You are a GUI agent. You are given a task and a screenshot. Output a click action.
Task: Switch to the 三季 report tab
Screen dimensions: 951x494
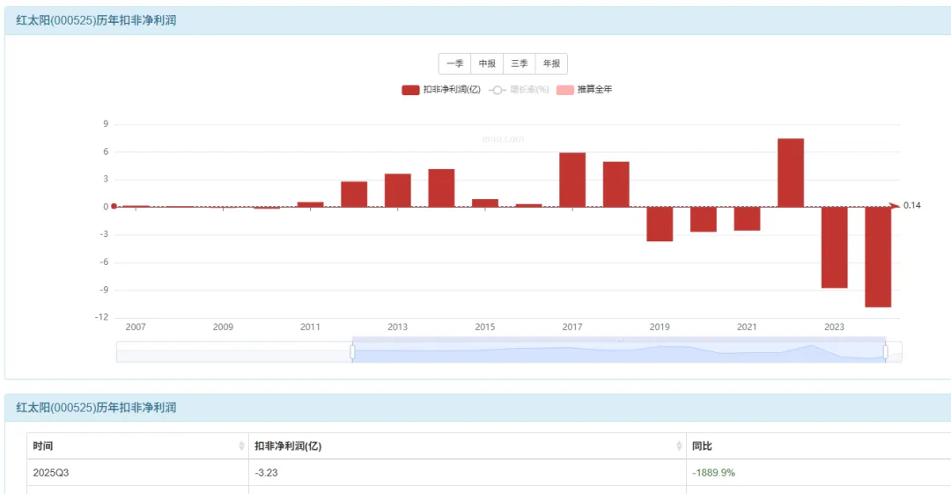click(x=520, y=63)
